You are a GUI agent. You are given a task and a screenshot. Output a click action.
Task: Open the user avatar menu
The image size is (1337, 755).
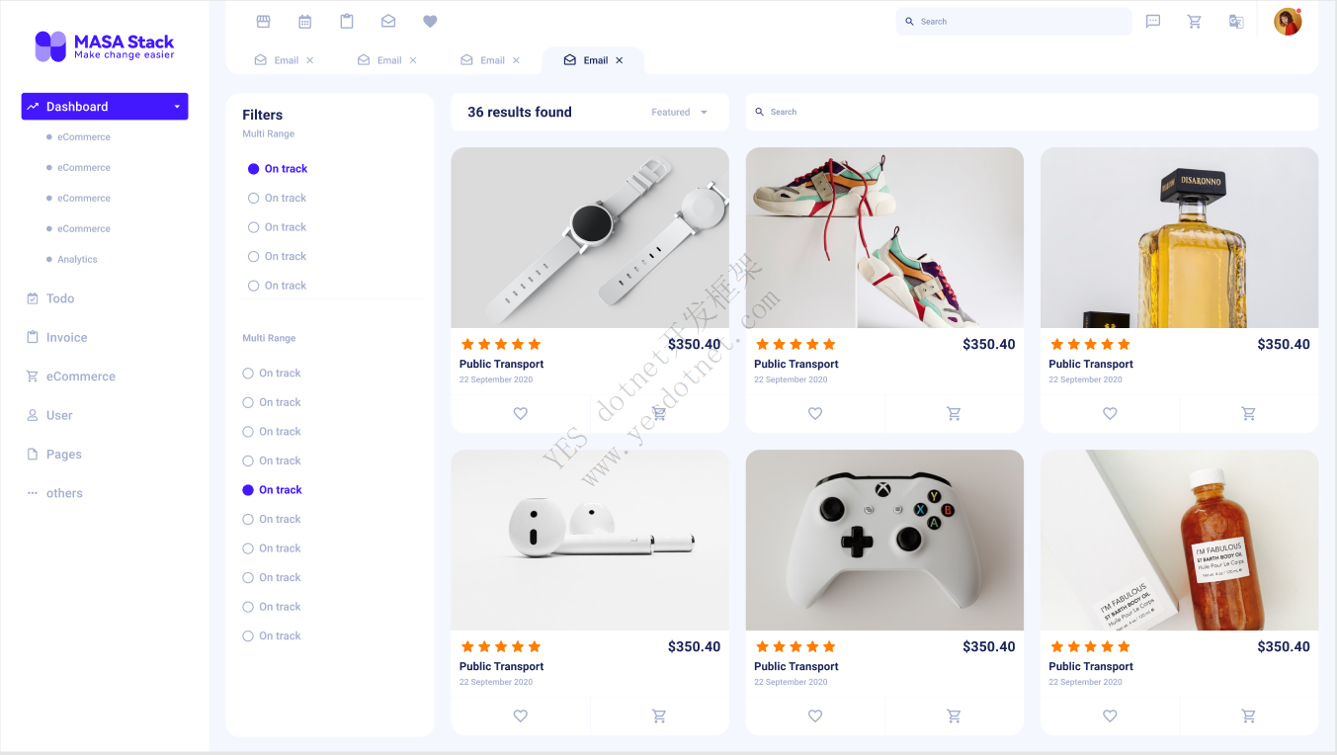pos(1288,22)
